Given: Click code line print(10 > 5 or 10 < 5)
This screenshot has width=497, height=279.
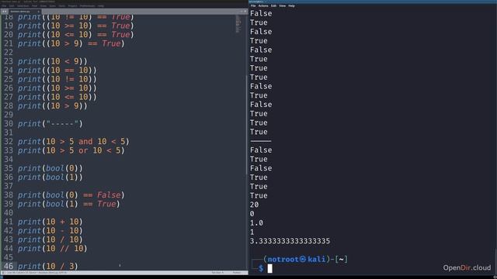Looking at the screenshot, I should pyautogui.click(x=71, y=150).
